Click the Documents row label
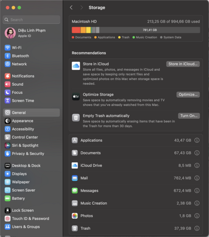The height and width of the screenshot is (237, 209). tap(90, 153)
